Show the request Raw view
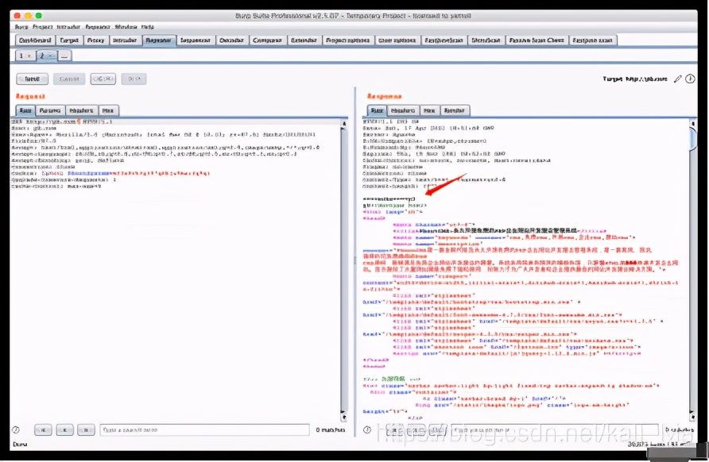 [25, 110]
